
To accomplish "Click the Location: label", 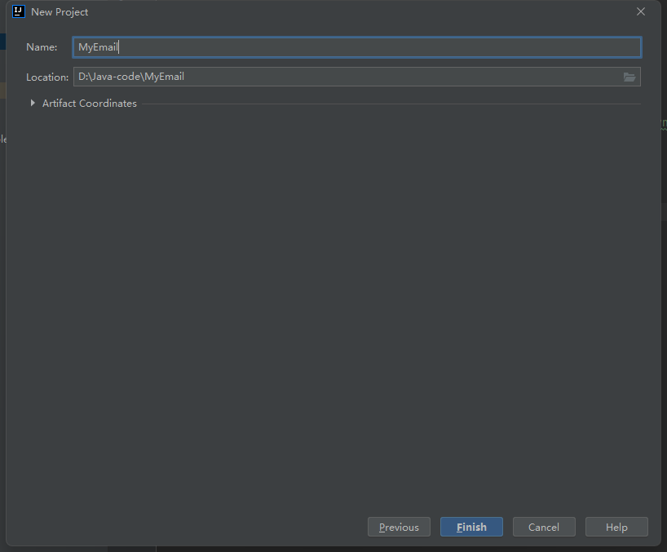I will pyautogui.click(x=47, y=77).
